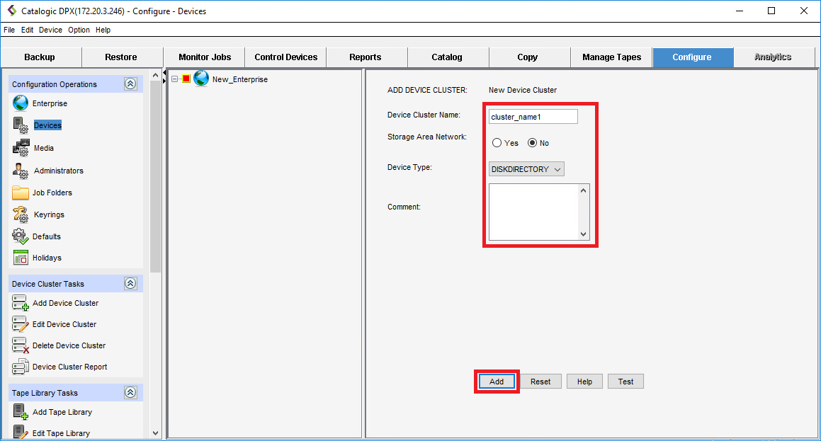Screen dimensions: 821x441
Task: Open Media configuration icon
Action: click(x=21, y=148)
